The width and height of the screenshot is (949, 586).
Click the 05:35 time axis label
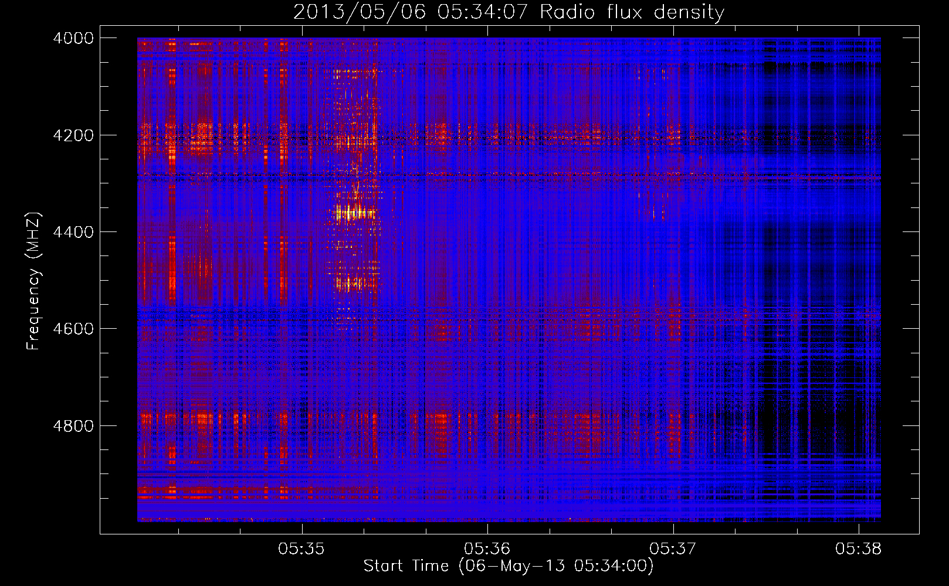click(301, 549)
